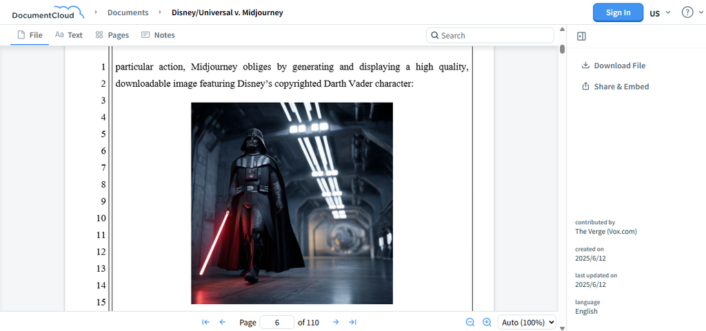This screenshot has height=331, width=706.
Task: Click the 'of 110' page count text
Action: (308, 323)
